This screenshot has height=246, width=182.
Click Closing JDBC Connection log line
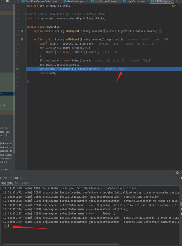pos(91,222)
